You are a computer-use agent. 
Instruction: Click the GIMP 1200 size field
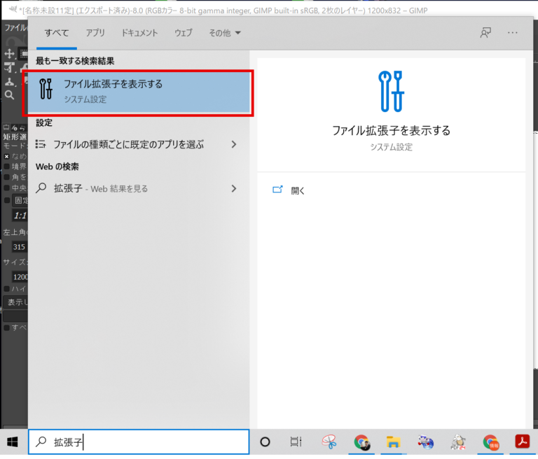(x=20, y=277)
